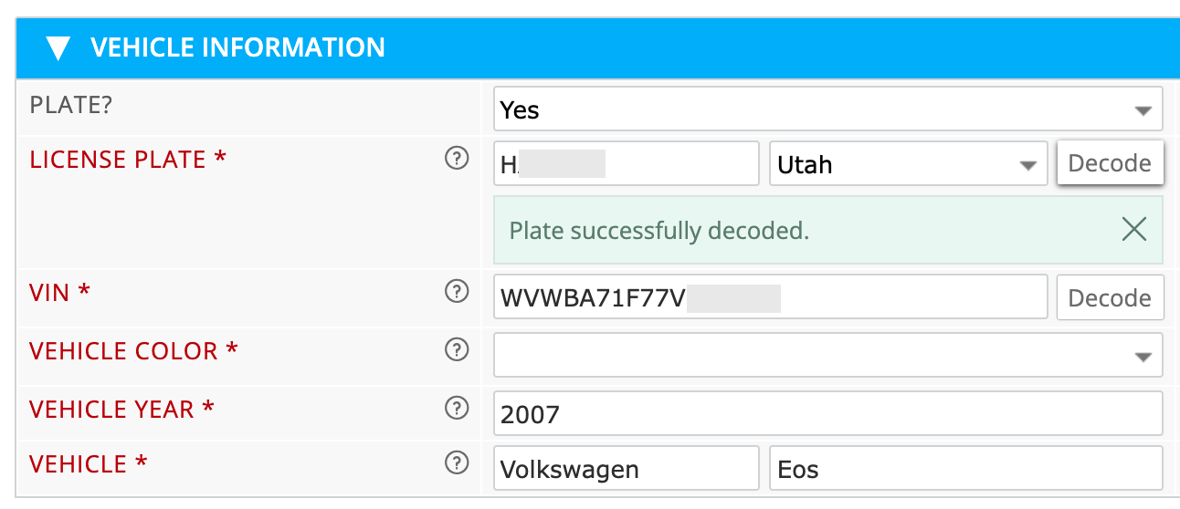Show help for License Plate field

(x=456, y=159)
